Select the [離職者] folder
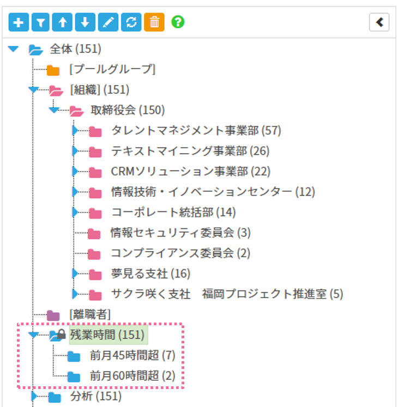This screenshot has width=398, height=407. [90, 314]
